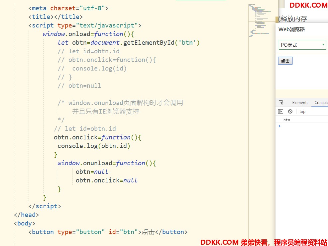Click the clear console icon

(x=290, y=112)
